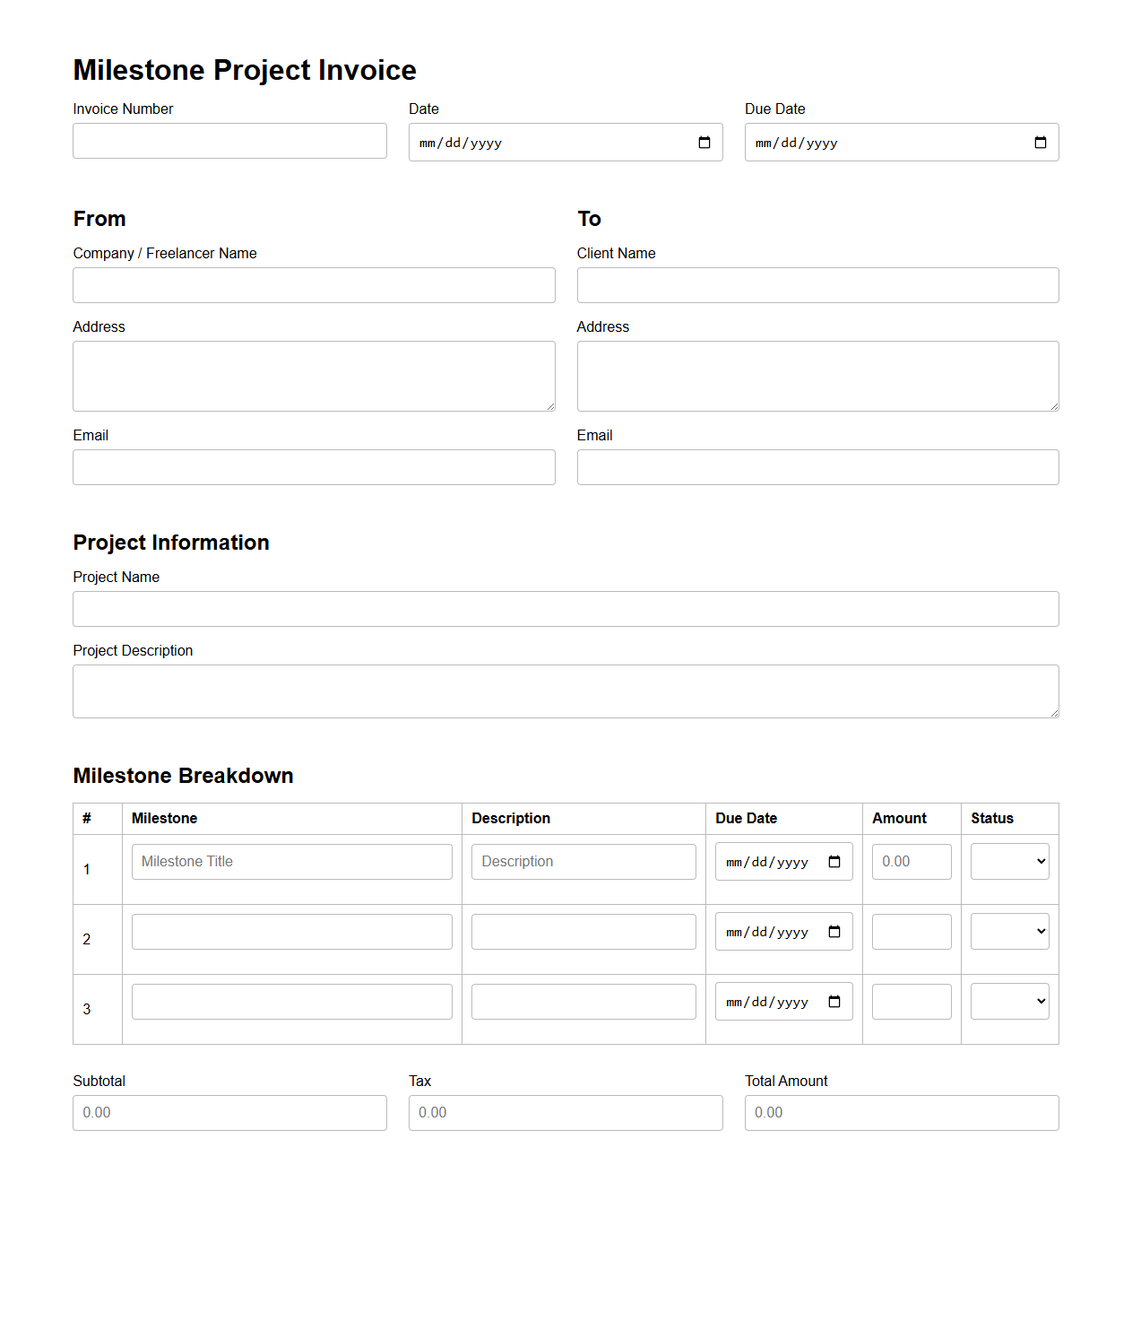This screenshot has height=1321, width=1132.
Task: Click the Amount field for milestone 2
Action: coord(911,931)
